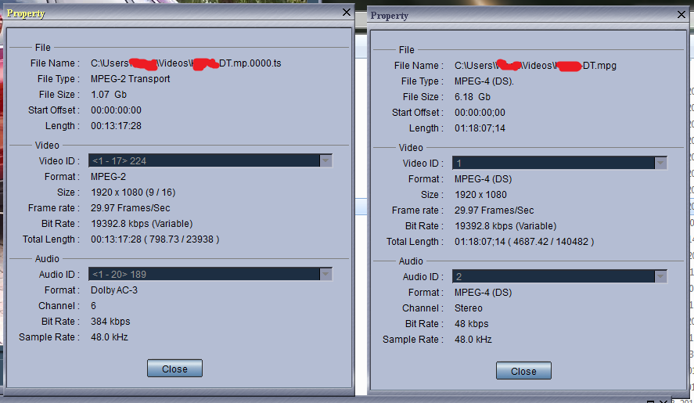Expand Video ID arrow in MPEG-2 Transport dialog
The width and height of the screenshot is (694, 403).
(325, 160)
